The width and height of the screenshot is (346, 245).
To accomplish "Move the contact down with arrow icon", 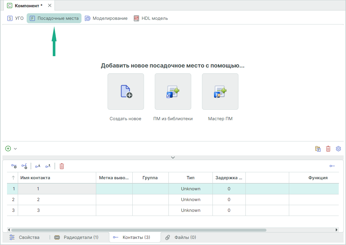I will 38,166.
